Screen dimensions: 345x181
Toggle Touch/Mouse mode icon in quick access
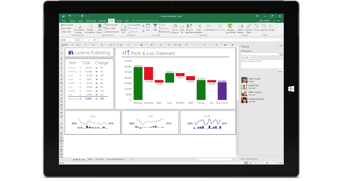[82, 16]
